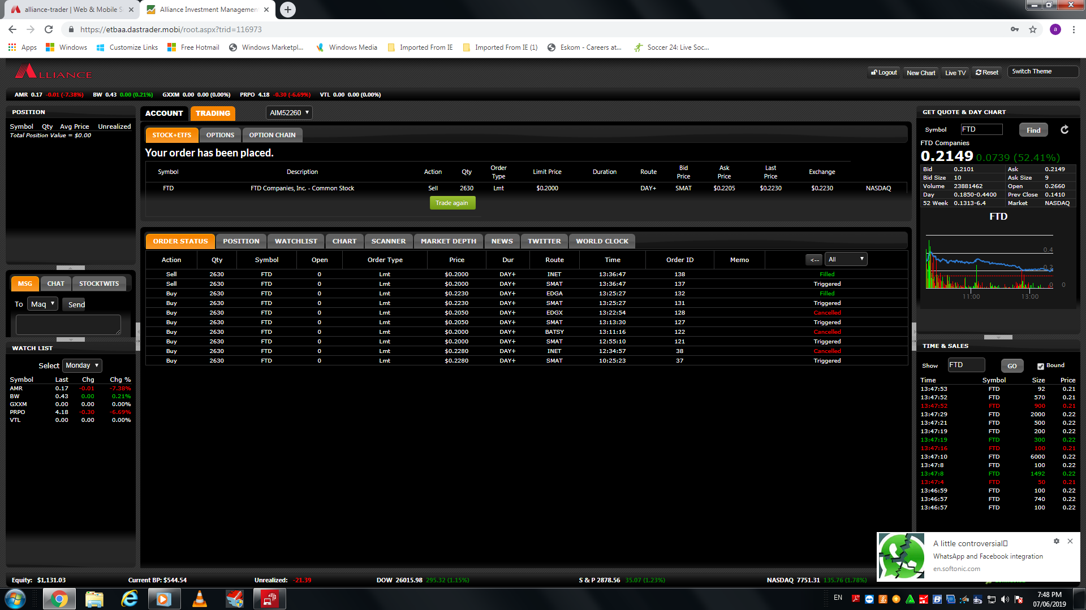Click the back arrow button in order status
The height and width of the screenshot is (610, 1086).
point(814,260)
